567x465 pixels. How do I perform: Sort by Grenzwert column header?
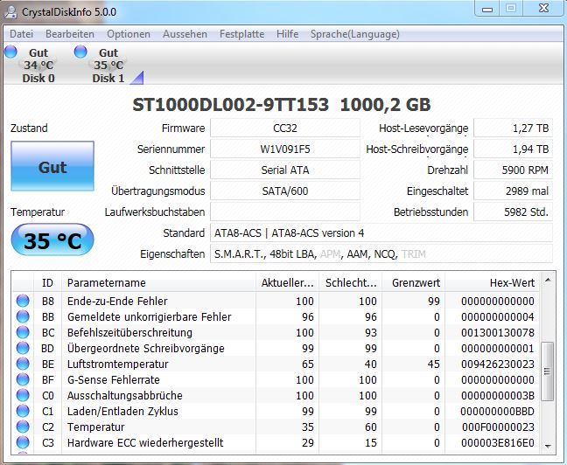[x=413, y=282]
